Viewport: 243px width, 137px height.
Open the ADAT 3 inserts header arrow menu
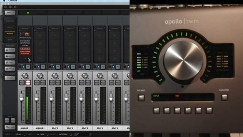coord(90,27)
